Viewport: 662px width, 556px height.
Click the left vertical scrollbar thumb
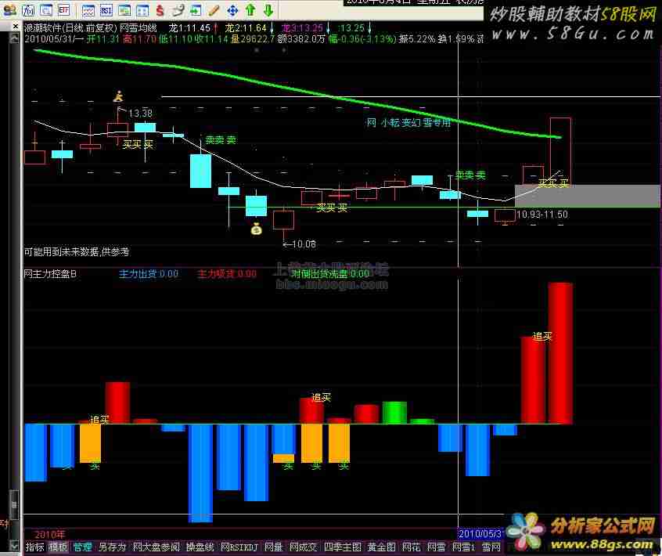click(x=14, y=505)
